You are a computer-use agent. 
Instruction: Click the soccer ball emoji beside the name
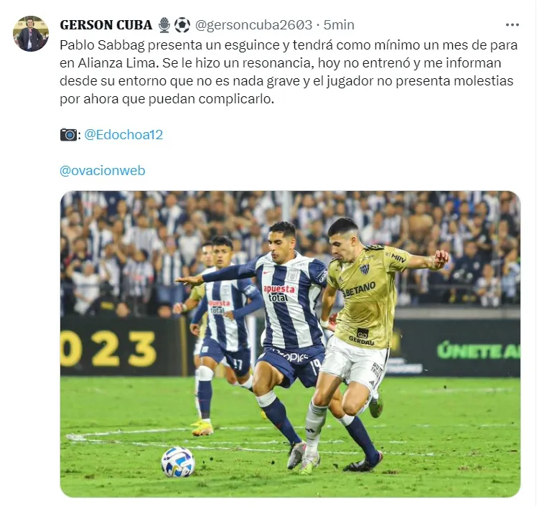pos(182,25)
